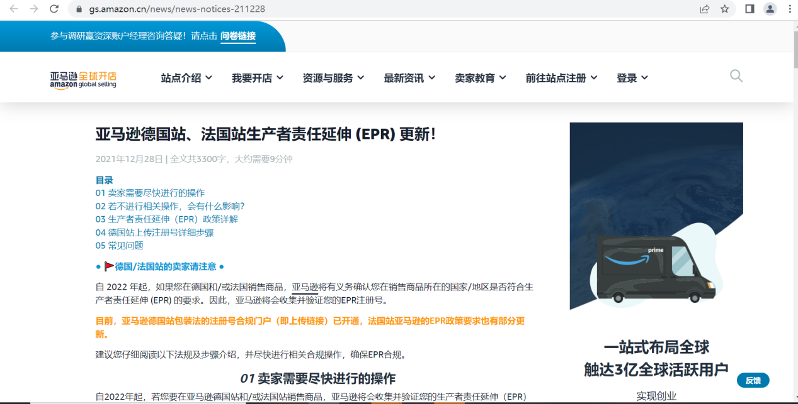Click the 反馈 feedback button
The image size is (798, 404).
(753, 380)
